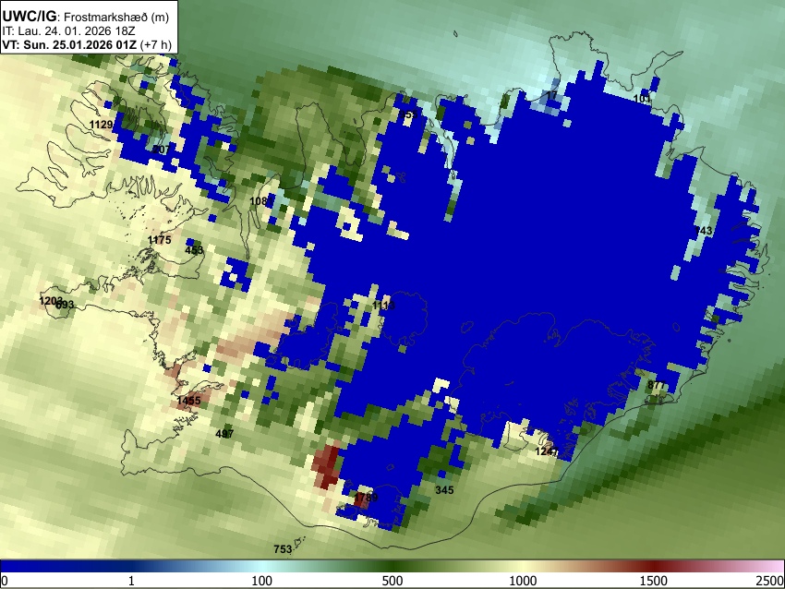This screenshot has height=589, width=785.
Task: Click the map value 207
Action: (x=162, y=150)
